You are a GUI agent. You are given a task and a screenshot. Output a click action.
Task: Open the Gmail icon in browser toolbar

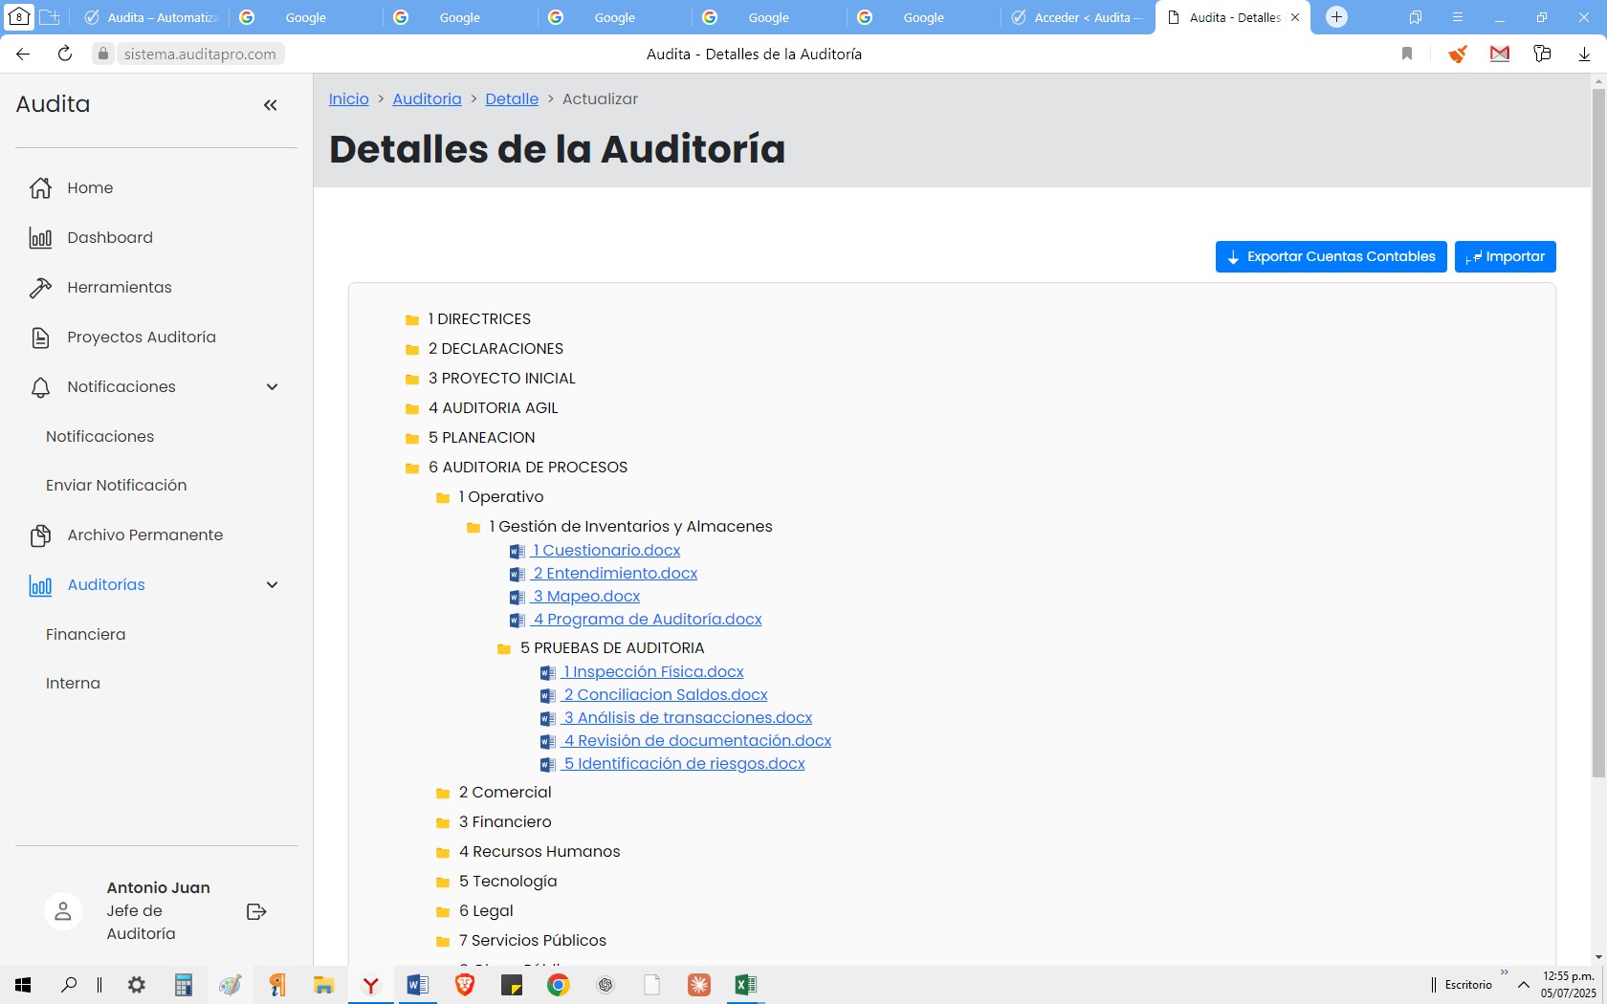1499,55
